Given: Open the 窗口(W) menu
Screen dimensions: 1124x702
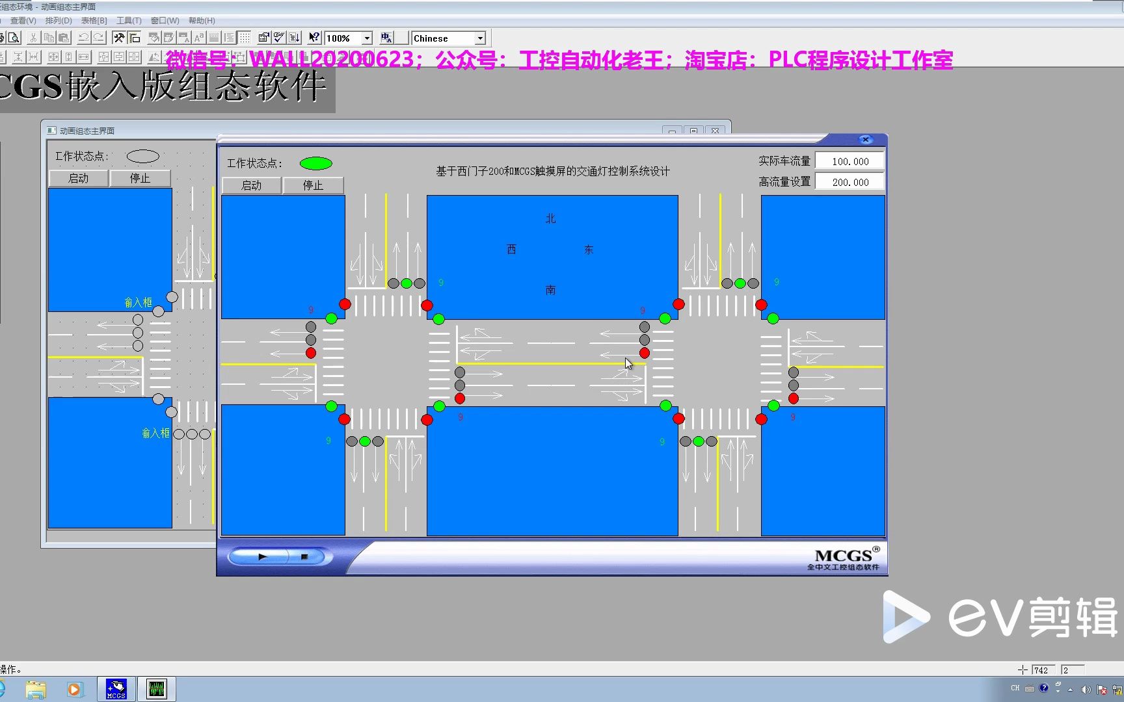Looking at the screenshot, I should coord(165,21).
